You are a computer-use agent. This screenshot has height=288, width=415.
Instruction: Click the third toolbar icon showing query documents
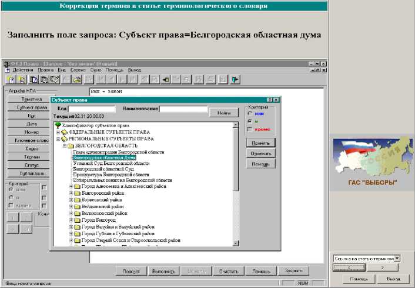(x=34, y=80)
